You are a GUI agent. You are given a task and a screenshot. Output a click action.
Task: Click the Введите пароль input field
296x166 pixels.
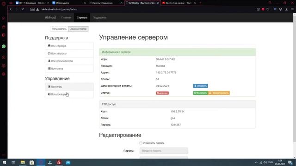pos(164,151)
